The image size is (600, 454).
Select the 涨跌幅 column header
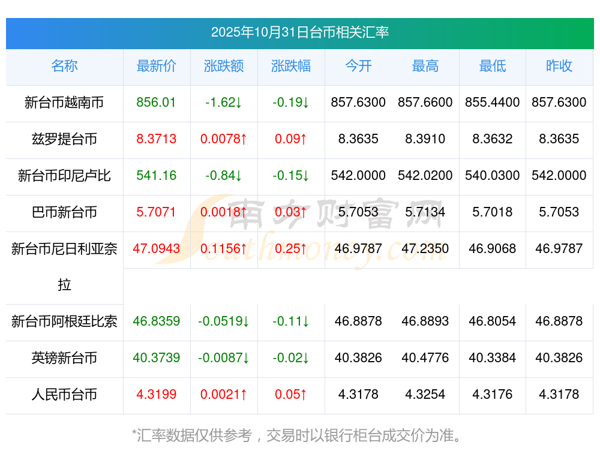point(290,66)
